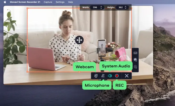Click the top-left corner selection handle
The image size is (175, 106).
point(27,8)
